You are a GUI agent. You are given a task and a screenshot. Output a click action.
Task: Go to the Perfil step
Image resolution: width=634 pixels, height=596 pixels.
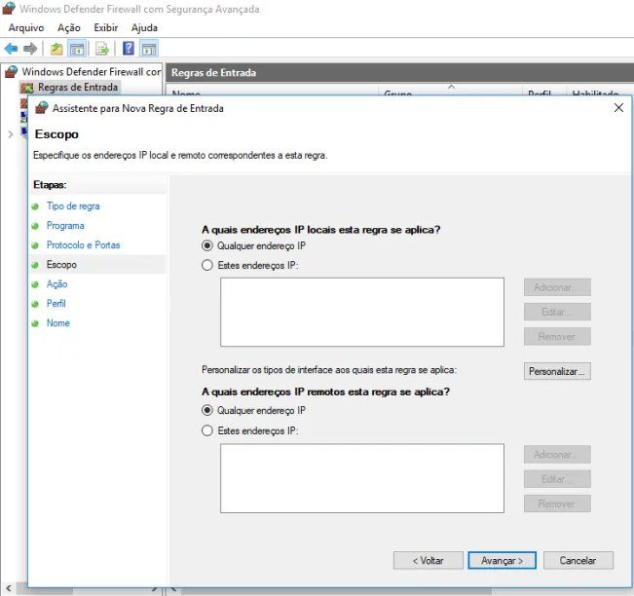[x=56, y=303]
